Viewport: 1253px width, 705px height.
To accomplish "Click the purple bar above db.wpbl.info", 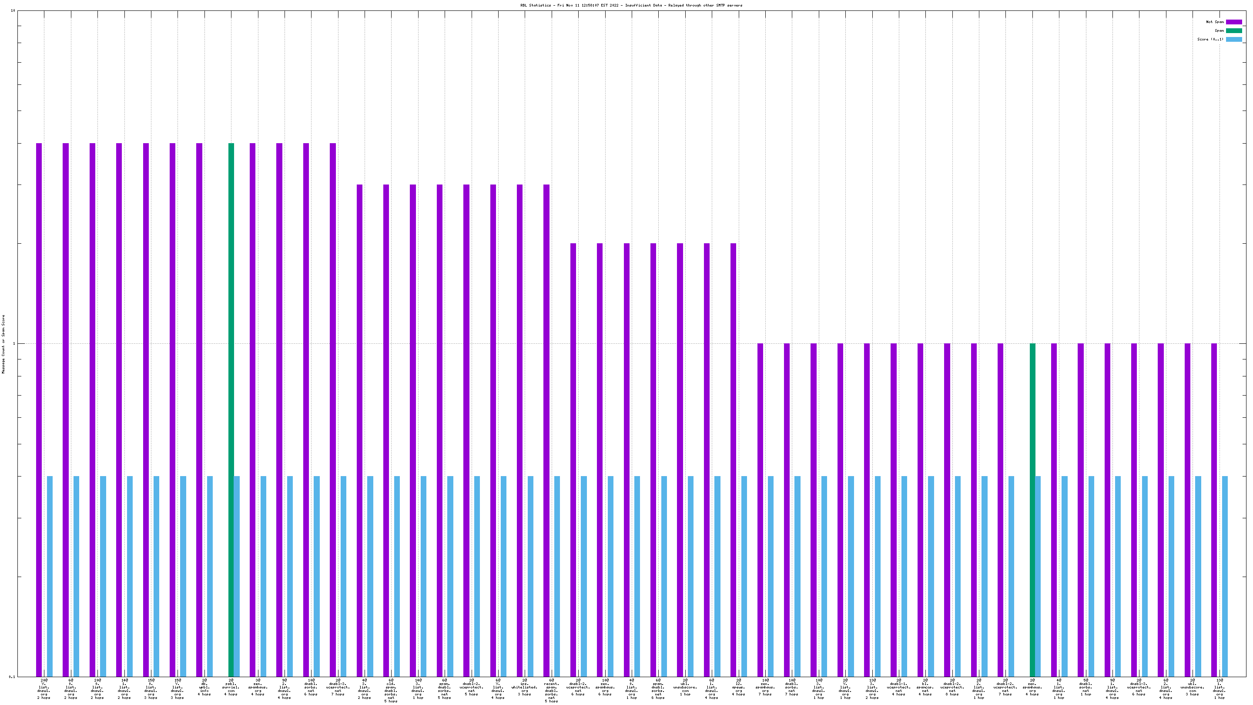I will (199, 389).
